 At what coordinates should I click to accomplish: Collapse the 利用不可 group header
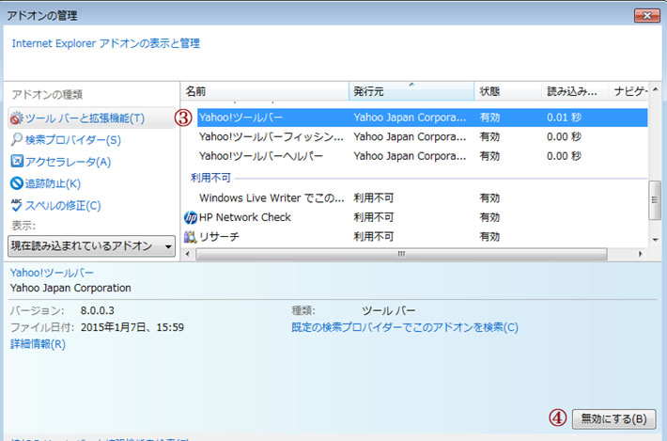tap(210, 178)
